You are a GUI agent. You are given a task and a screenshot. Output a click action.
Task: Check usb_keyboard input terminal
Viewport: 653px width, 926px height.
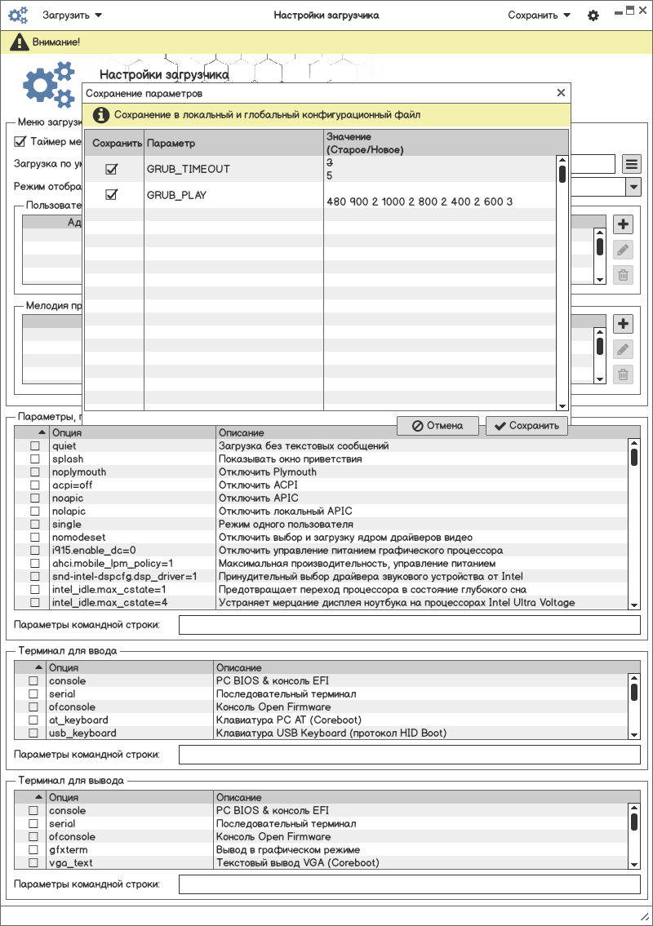[x=33, y=733]
